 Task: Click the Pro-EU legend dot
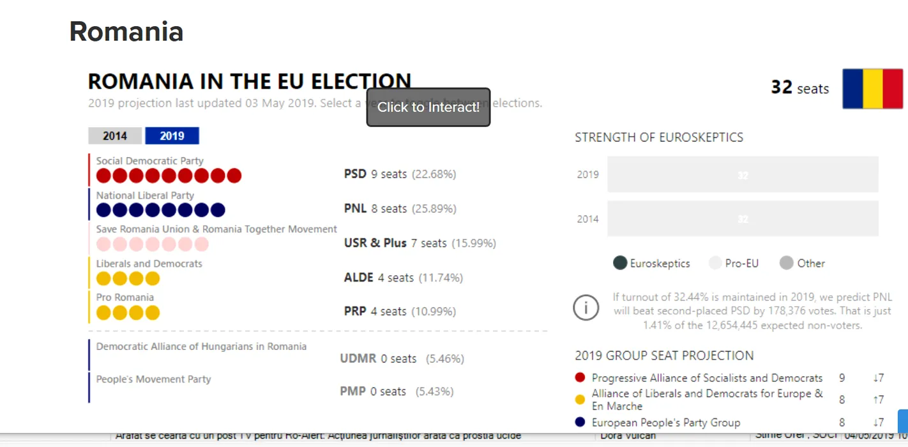(x=716, y=263)
